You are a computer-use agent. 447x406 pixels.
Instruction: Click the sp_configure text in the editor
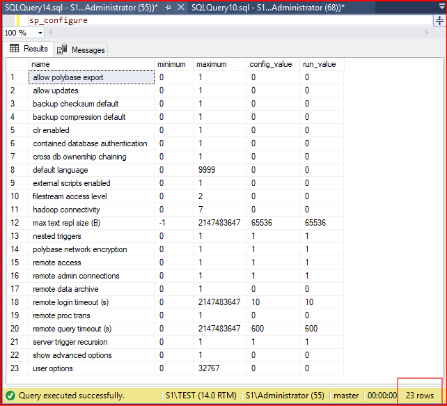(x=58, y=20)
